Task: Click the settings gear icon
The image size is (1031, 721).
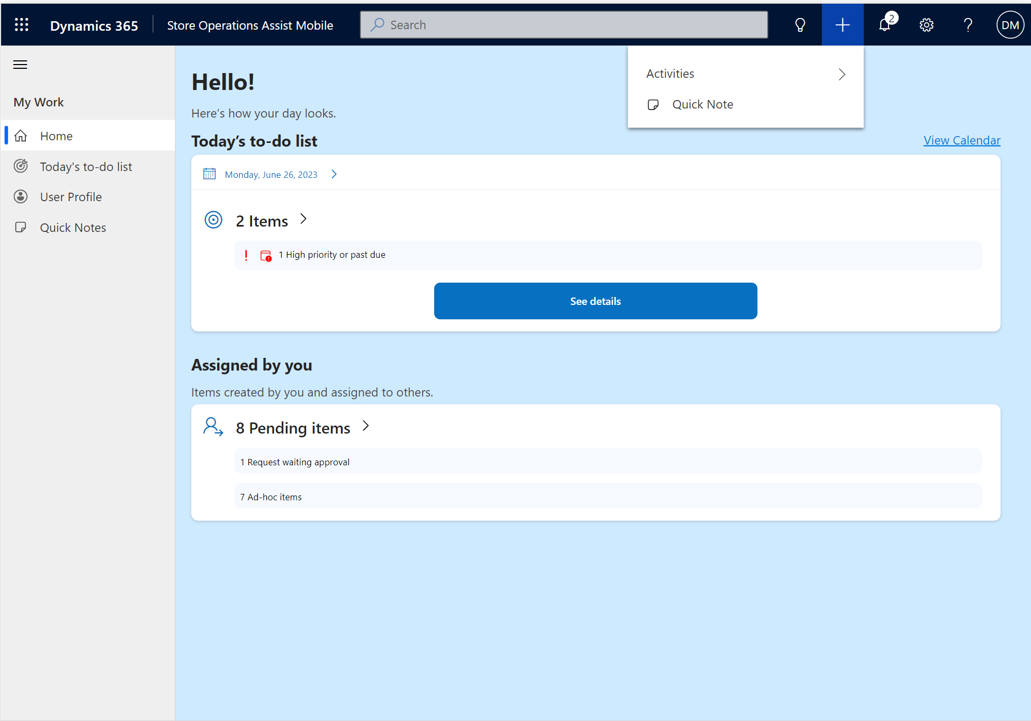Action: click(927, 24)
